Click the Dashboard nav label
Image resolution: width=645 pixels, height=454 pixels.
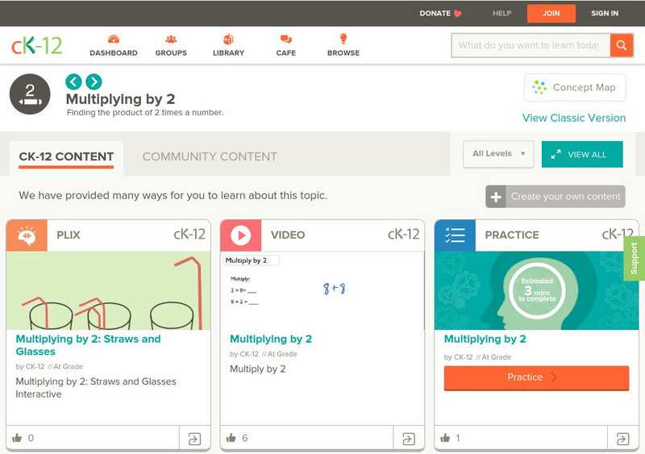[x=114, y=52]
